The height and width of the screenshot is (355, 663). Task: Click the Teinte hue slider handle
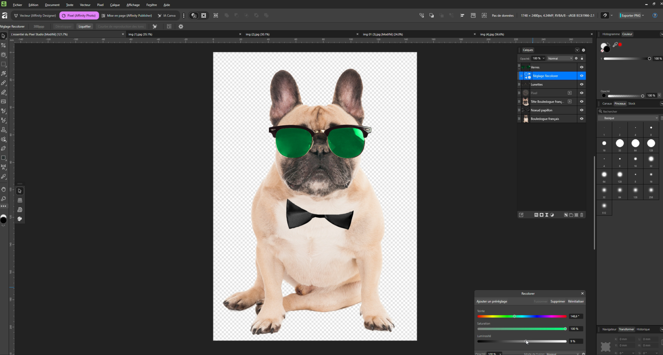click(514, 316)
